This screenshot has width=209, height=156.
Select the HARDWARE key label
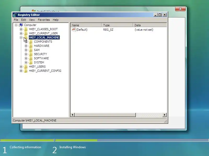click(42, 46)
